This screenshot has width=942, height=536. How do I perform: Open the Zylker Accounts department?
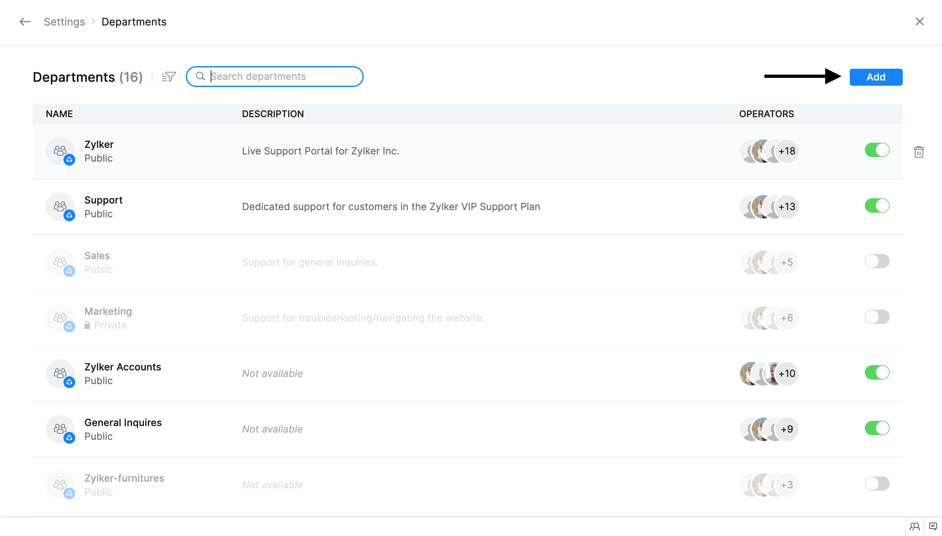point(123,367)
